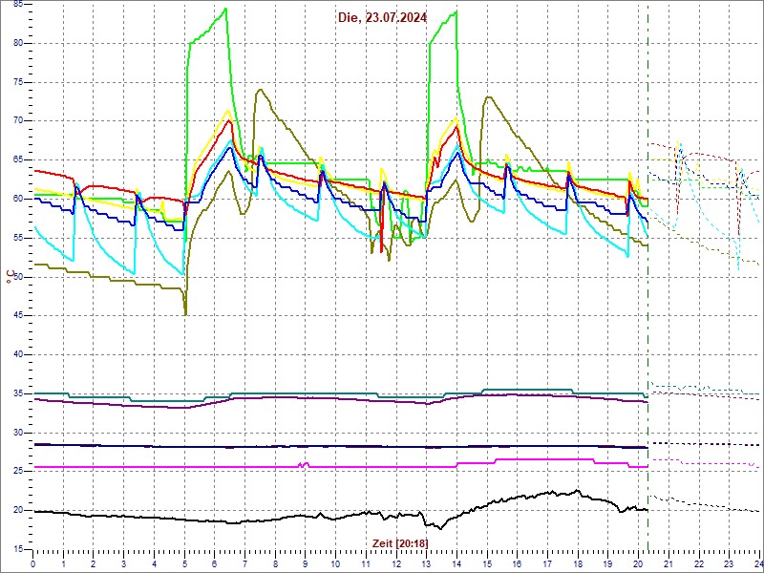Click the hour 11 label on the time axis

366,563
